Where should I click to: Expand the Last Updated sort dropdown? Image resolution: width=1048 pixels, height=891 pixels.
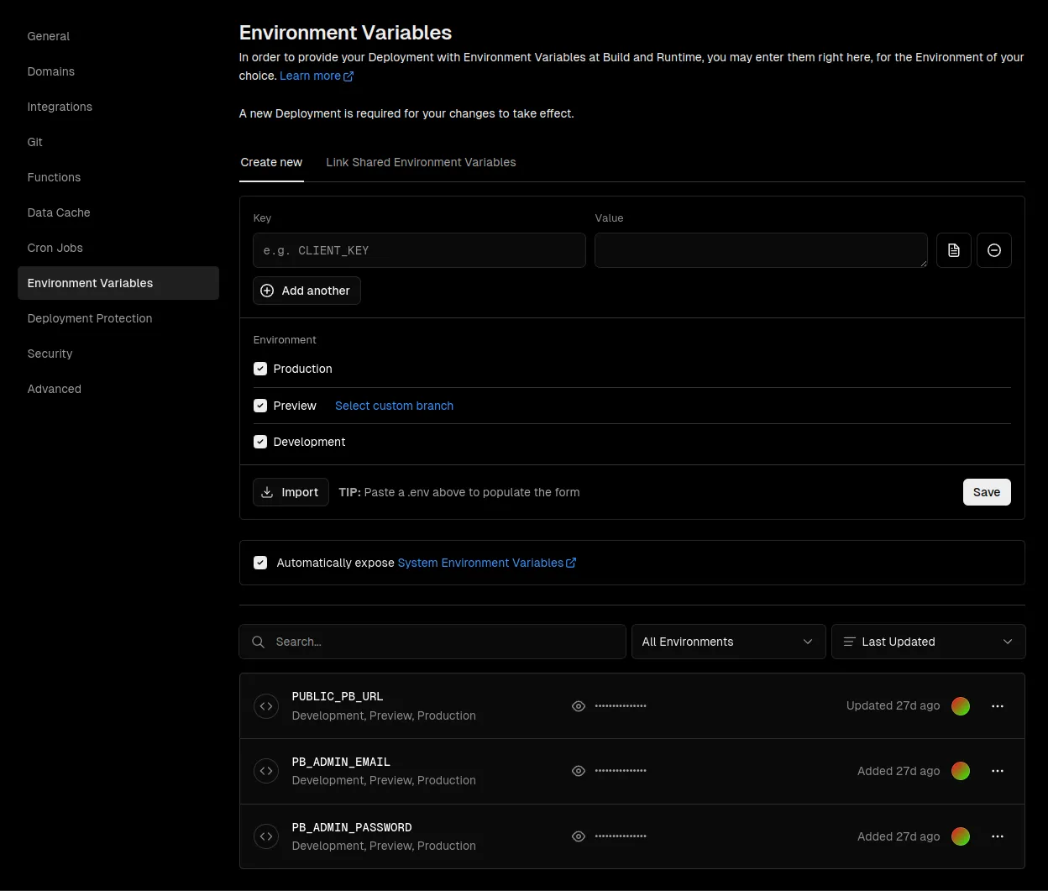click(927, 642)
